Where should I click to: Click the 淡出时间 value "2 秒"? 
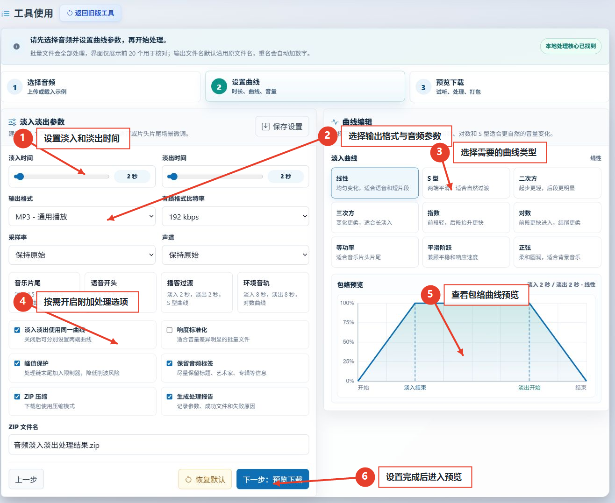pos(286,177)
